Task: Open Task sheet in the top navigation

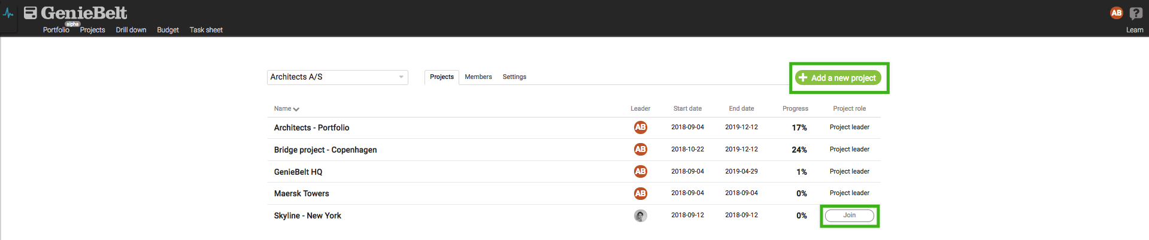Action: [x=206, y=30]
